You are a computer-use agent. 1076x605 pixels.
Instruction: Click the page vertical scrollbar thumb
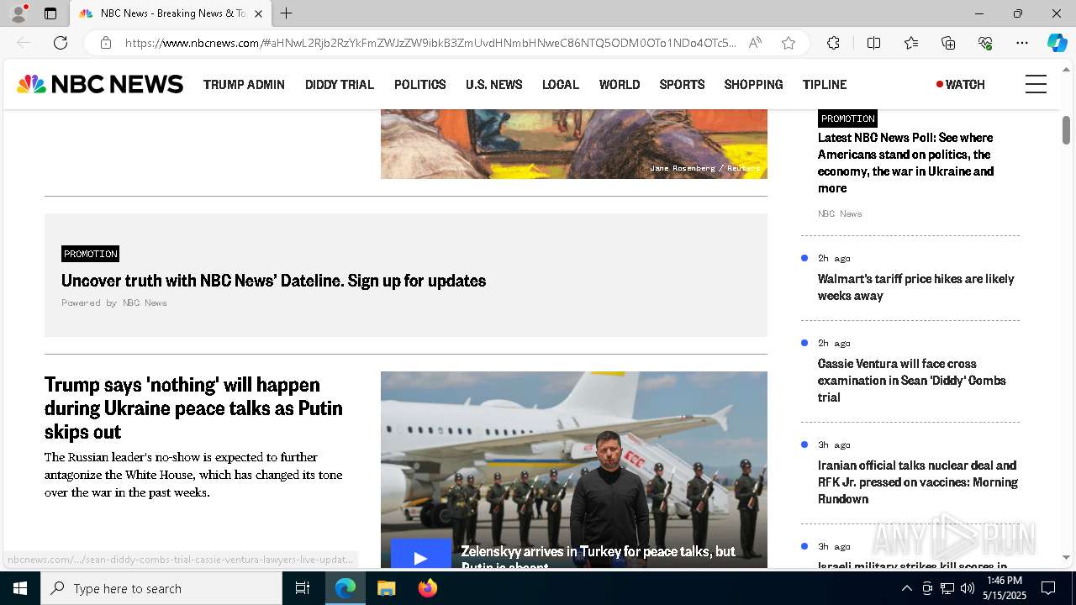1066,130
